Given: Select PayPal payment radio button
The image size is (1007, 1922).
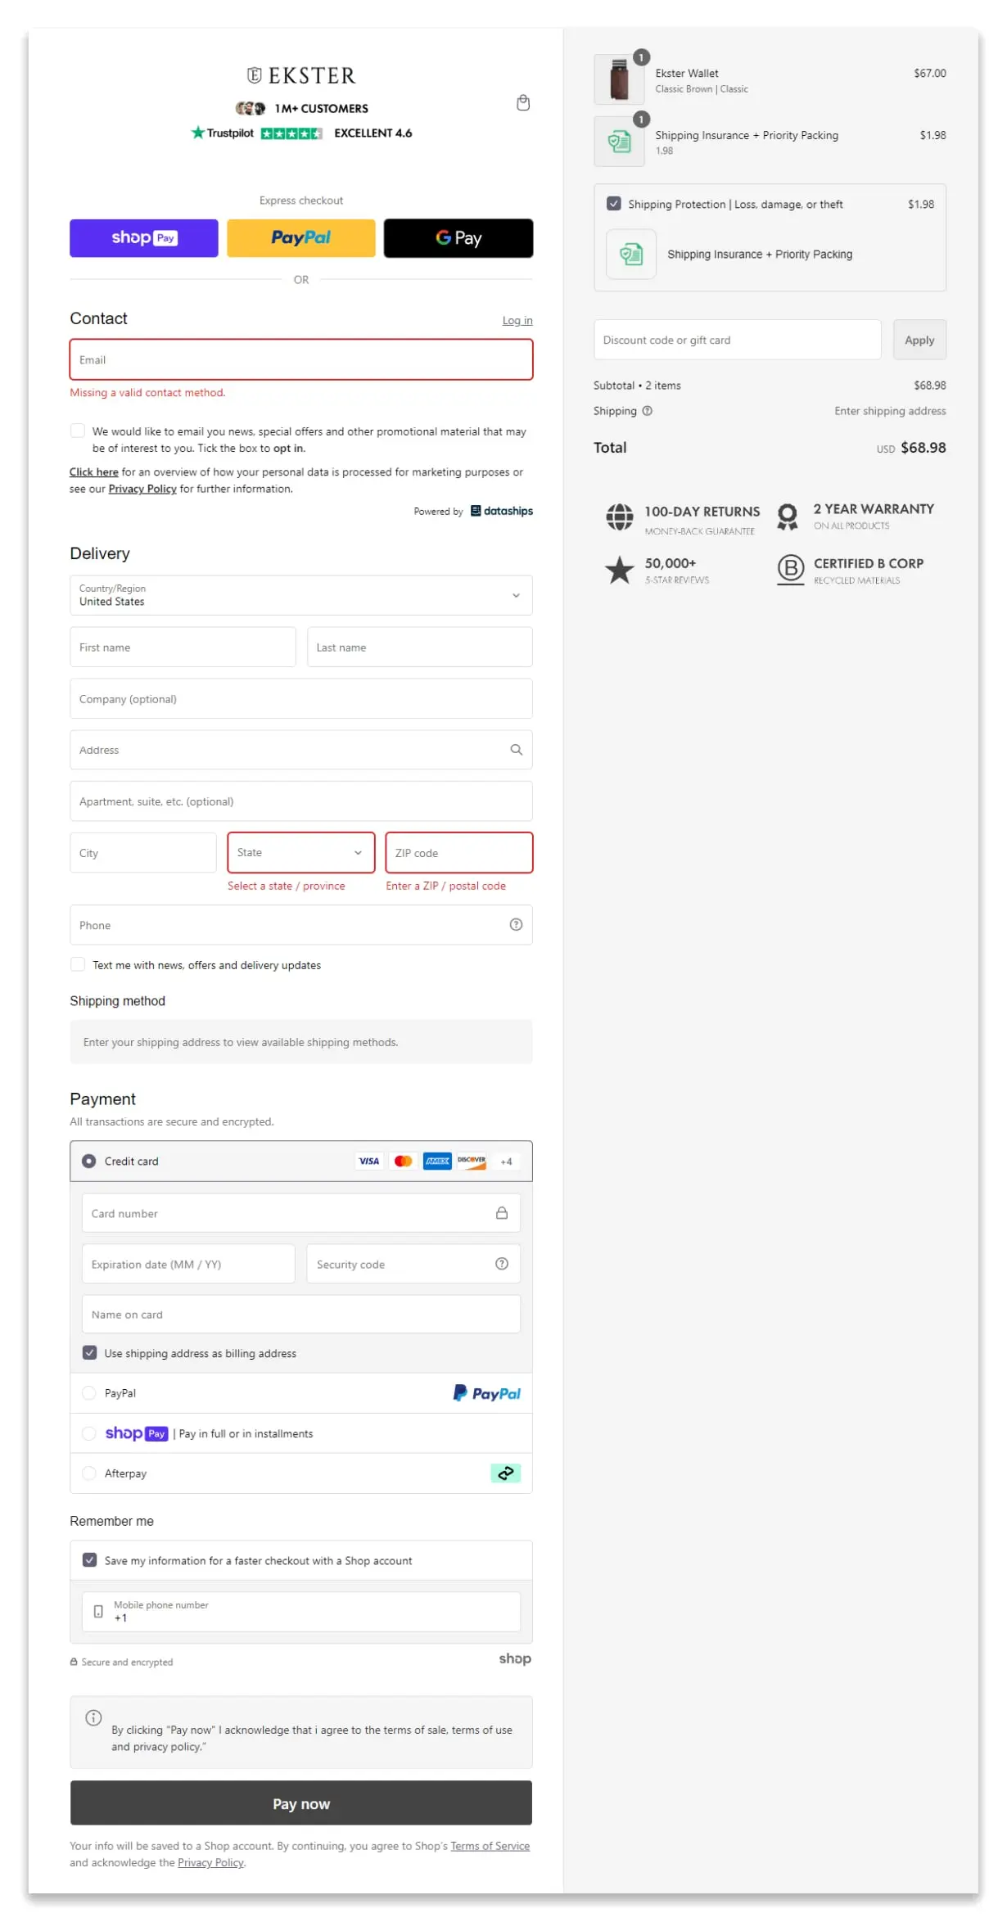Looking at the screenshot, I should coord(89,1392).
